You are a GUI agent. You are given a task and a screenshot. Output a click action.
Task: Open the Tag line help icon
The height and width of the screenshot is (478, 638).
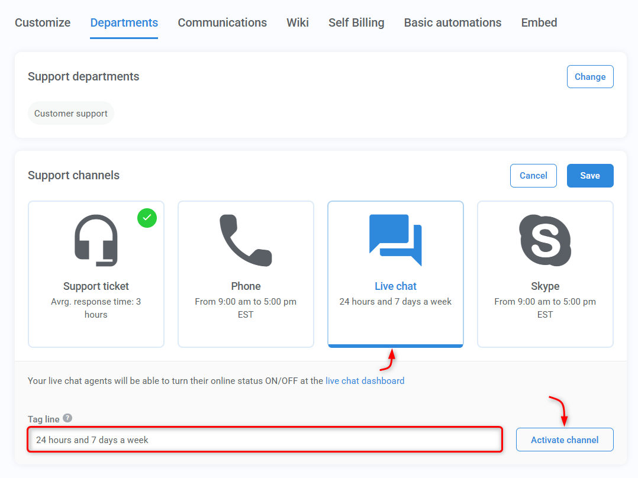coord(67,418)
